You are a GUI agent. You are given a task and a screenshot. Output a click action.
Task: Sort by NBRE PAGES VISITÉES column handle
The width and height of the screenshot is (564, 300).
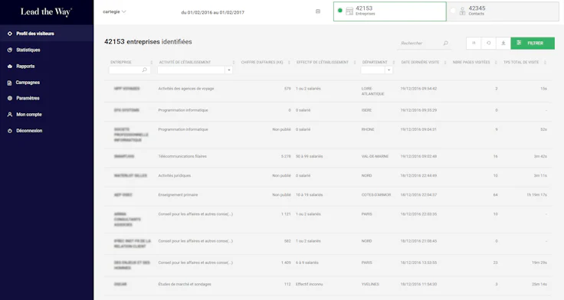coord(496,63)
